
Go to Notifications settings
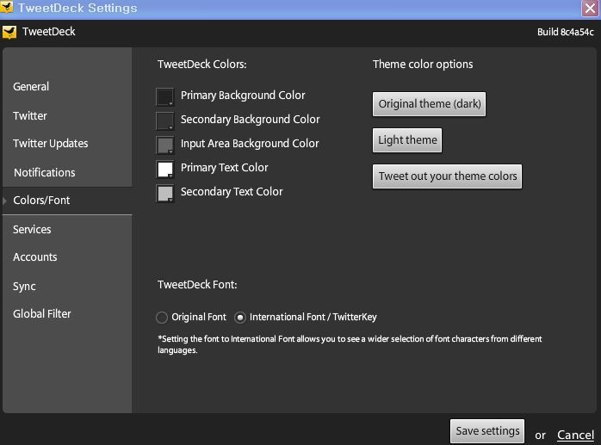[45, 172]
